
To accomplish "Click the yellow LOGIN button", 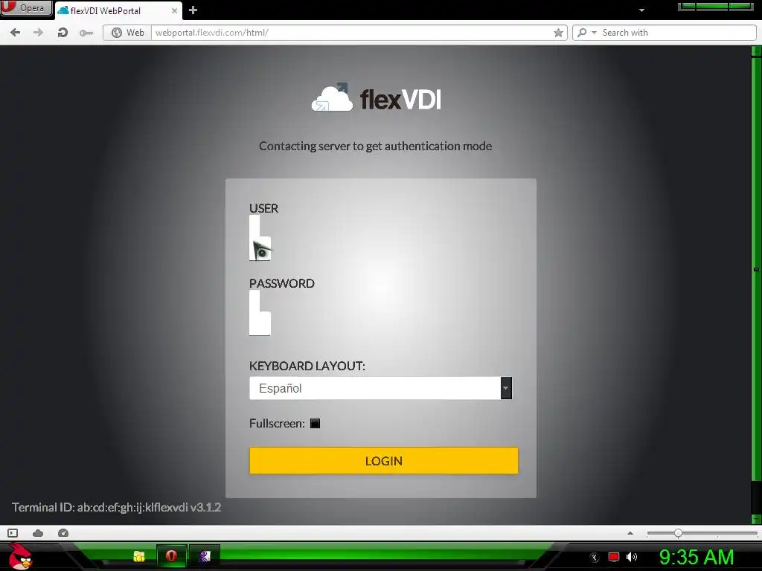I will click(x=384, y=460).
